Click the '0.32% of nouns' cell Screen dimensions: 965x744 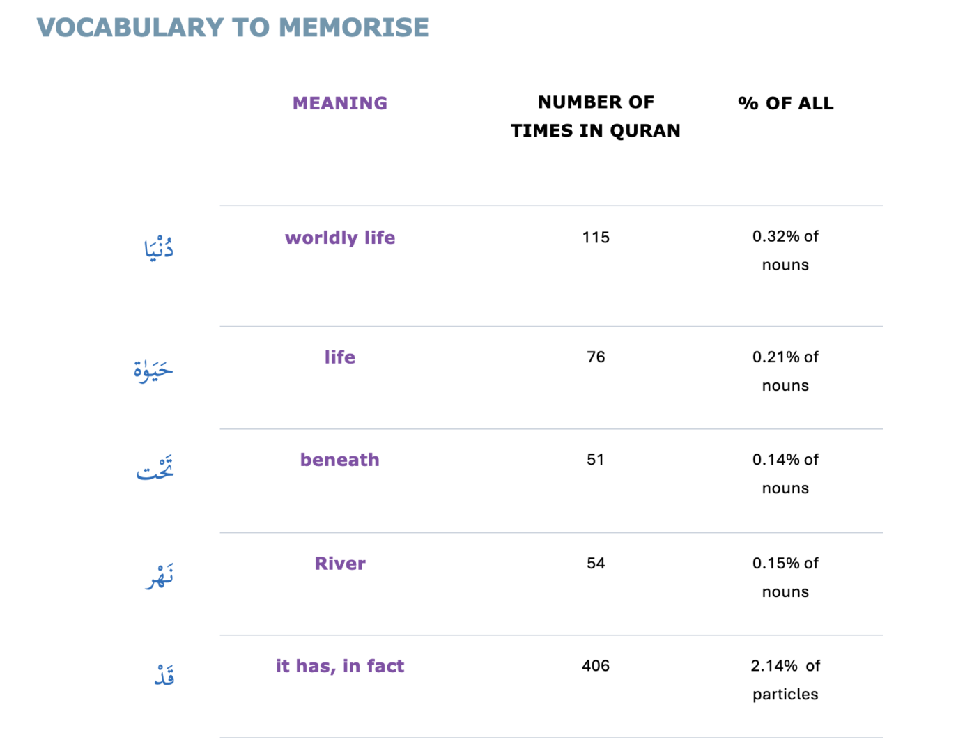(785, 251)
